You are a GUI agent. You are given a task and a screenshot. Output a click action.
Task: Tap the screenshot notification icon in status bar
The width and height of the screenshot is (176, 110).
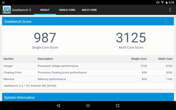(3, 2)
